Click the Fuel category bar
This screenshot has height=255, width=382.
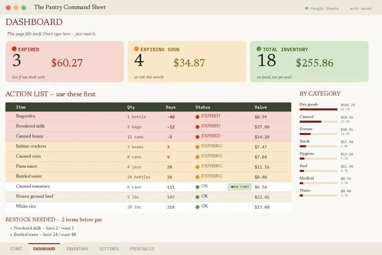[318, 171]
